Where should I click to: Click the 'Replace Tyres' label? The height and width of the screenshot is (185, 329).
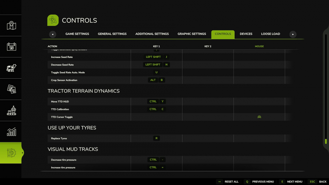(59, 139)
